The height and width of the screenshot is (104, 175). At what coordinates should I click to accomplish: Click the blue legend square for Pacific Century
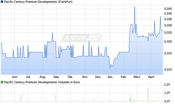tap(2, 2)
